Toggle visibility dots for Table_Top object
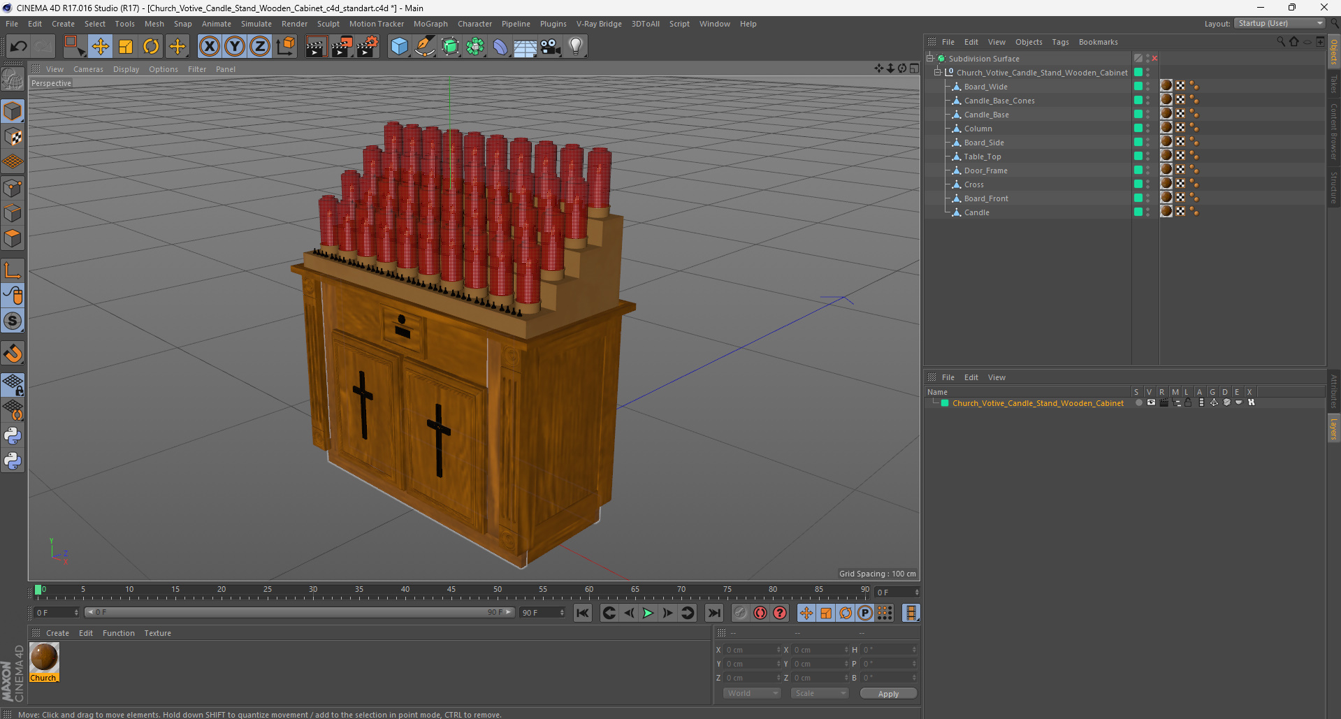This screenshot has width=1341, height=719. (x=1148, y=156)
